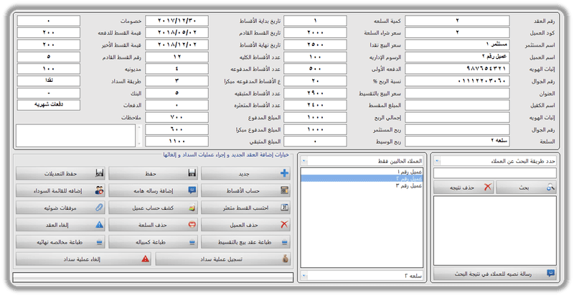
Task: Click the red warning icon for إلغاء عملية سداد
Action: [x=145, y=259]
